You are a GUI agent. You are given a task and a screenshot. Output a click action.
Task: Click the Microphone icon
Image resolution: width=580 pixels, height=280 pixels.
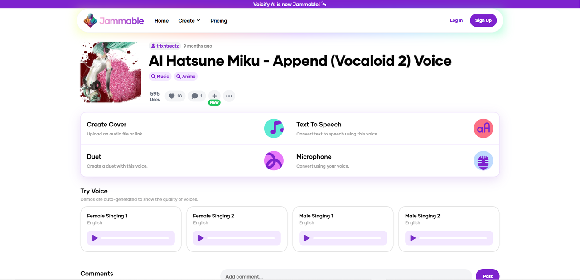483,161
